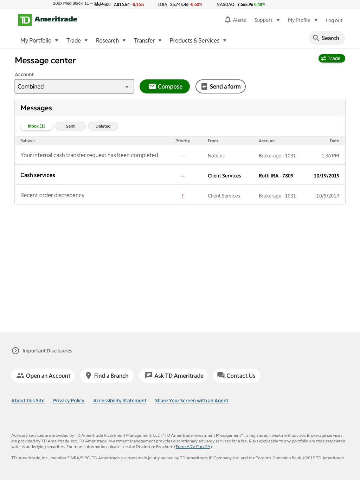This screenshot has height=480, width=360.
Task: Click the Priority column header
Action: [x=183, y=141]
